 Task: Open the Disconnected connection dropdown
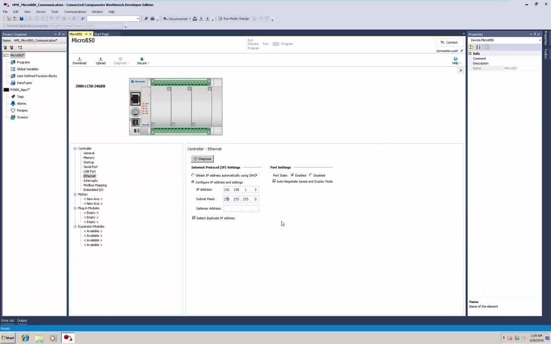click(189, 19)
